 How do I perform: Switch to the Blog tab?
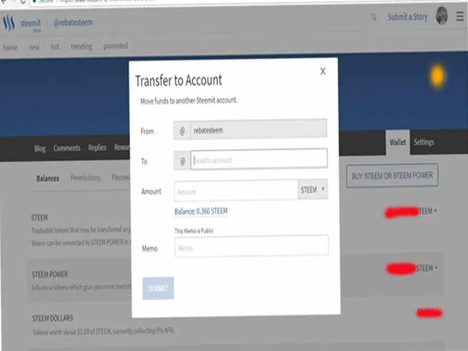pos(39,148)
